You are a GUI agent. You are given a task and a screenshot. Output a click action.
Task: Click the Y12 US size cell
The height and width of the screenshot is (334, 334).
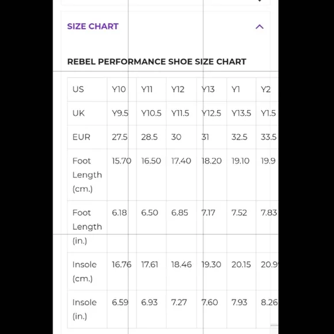181,89
